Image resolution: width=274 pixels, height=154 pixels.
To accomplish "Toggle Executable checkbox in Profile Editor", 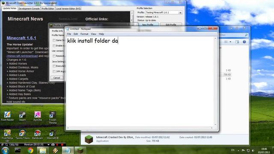I will pos(54,66).
